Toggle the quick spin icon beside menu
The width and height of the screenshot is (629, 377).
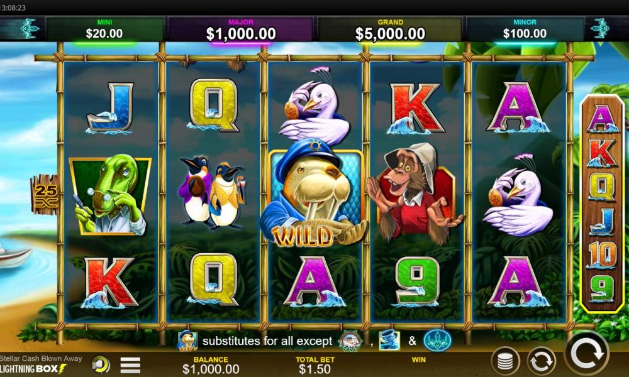101,364
